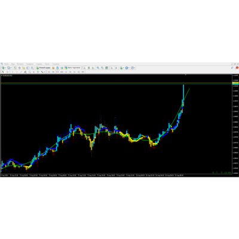Open the Файл menu
This screenshot has width=239, height=239.
point(7,64)
